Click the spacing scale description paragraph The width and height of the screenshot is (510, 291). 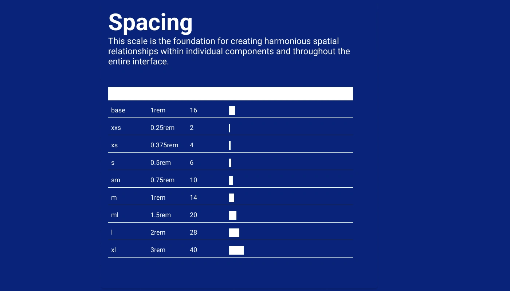pos(229,51)
